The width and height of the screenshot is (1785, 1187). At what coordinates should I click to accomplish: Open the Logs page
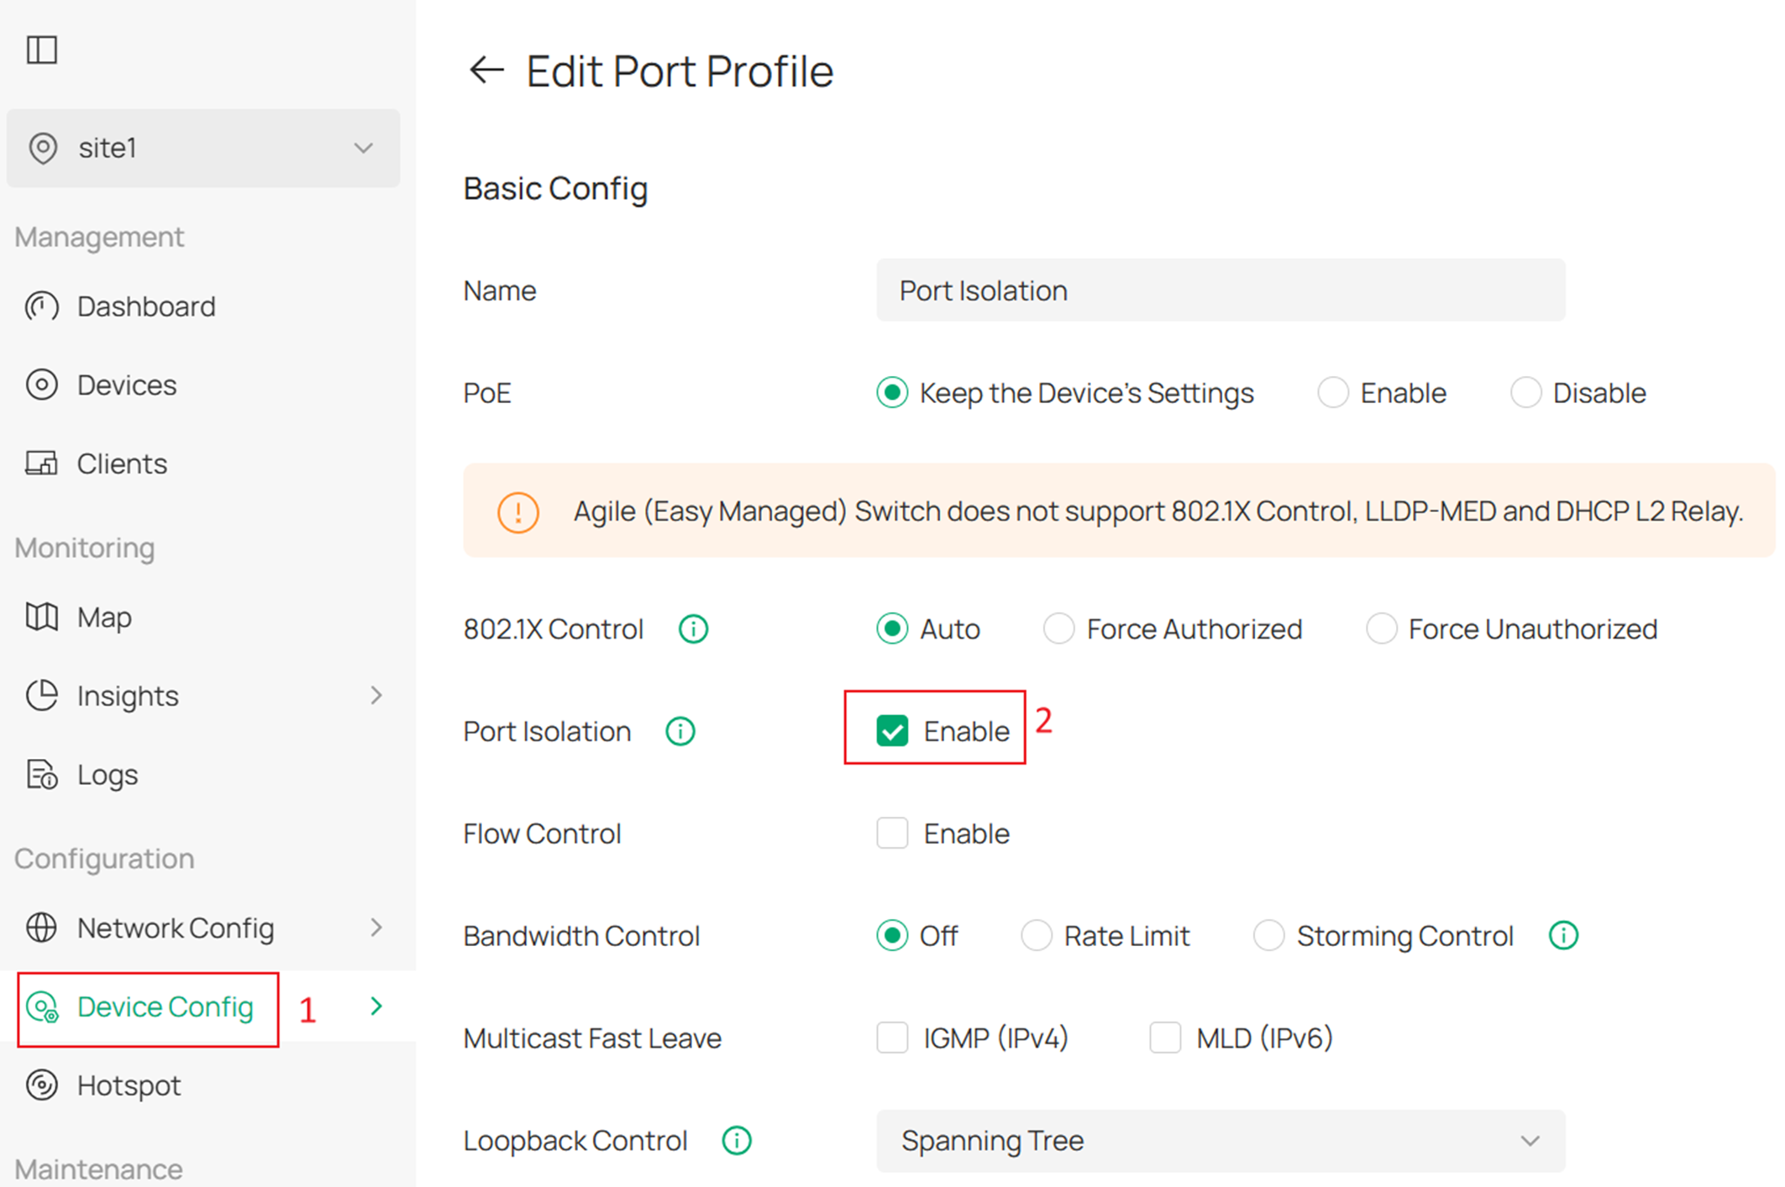click(106, 774)
